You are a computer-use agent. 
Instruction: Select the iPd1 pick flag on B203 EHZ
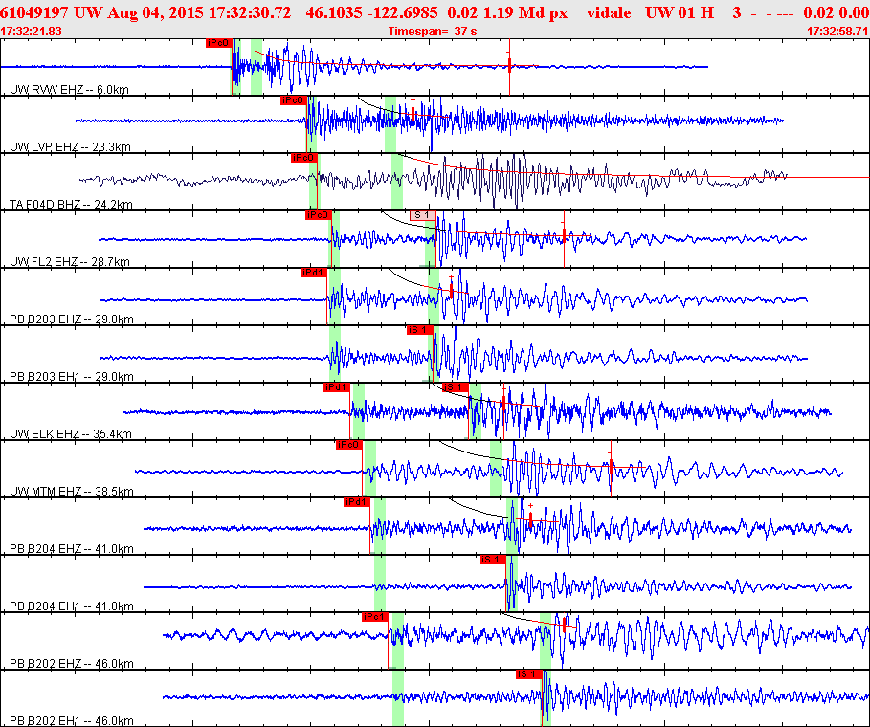point(314,273)
